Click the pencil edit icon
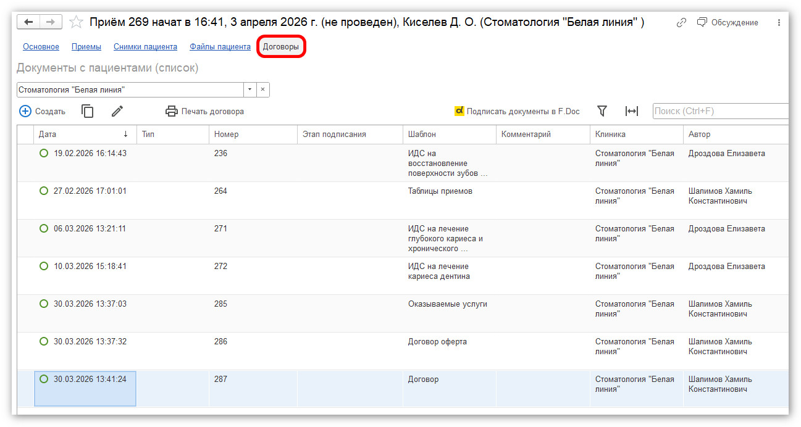Image resolution: width=801 pixels, height=427 pixels. (117, 111)
